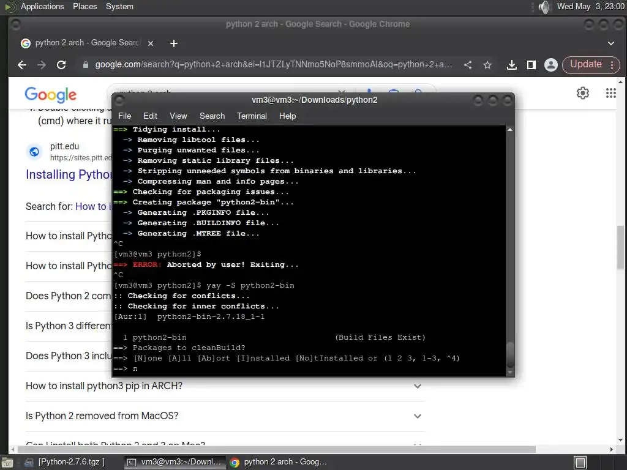The height and width of the screenshot is (470, 627).
Task: Click the Chrome address bar URL
Action: 274,65
